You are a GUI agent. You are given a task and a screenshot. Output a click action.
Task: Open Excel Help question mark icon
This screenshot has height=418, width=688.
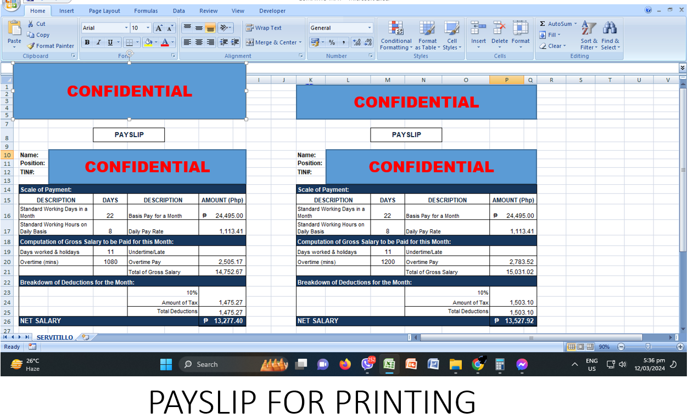648,10
